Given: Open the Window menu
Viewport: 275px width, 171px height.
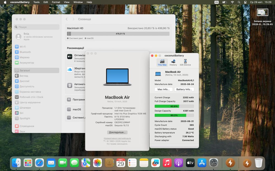Looking at the screenshot, I should (78, 2).
